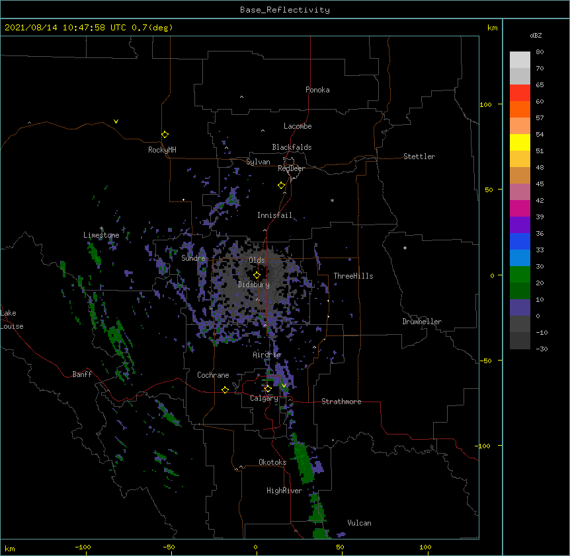The image size is (570, 556).
Task: Click the yellow diamond marker below Cochrane
Action: pyautogui.click(x=225, y=390)
